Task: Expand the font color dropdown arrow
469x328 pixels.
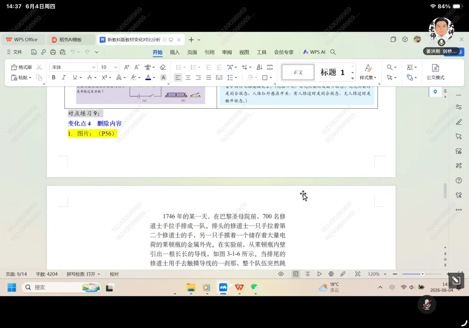Action: tap(154, 77)
